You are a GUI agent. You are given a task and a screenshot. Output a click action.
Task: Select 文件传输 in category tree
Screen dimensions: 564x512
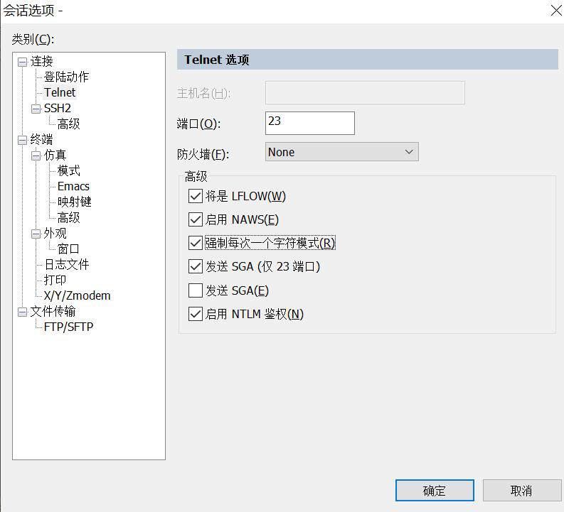53,311
